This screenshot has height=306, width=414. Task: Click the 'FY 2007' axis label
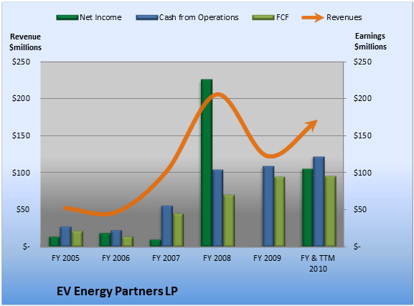(166, 258)
